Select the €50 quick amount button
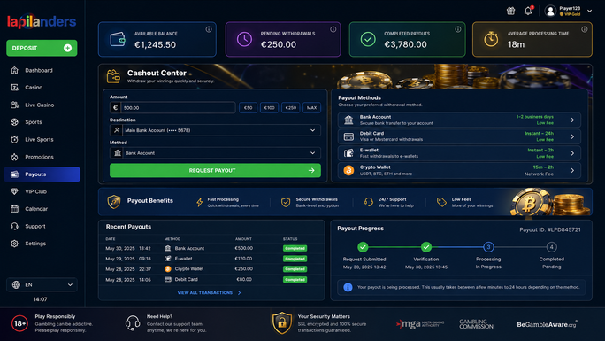 pos(248,108)
